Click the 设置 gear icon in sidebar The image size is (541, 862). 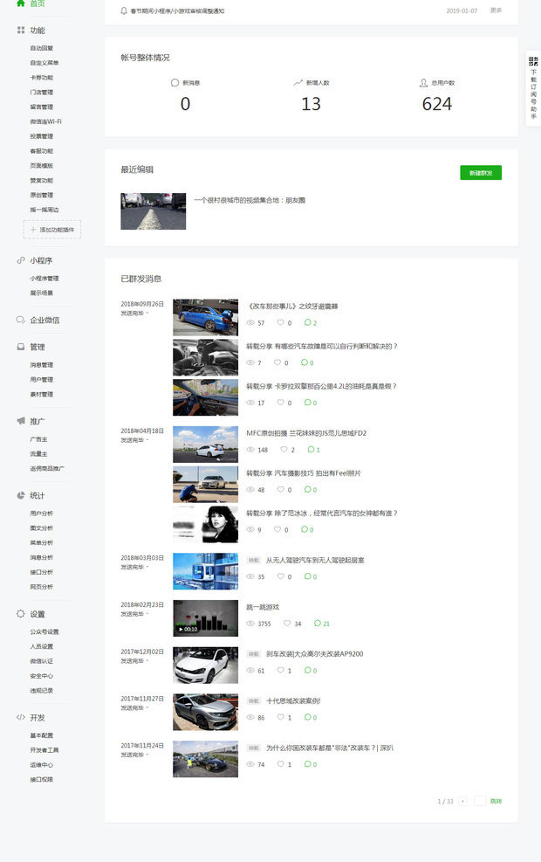pyautogui.click(x=20, y=614)
